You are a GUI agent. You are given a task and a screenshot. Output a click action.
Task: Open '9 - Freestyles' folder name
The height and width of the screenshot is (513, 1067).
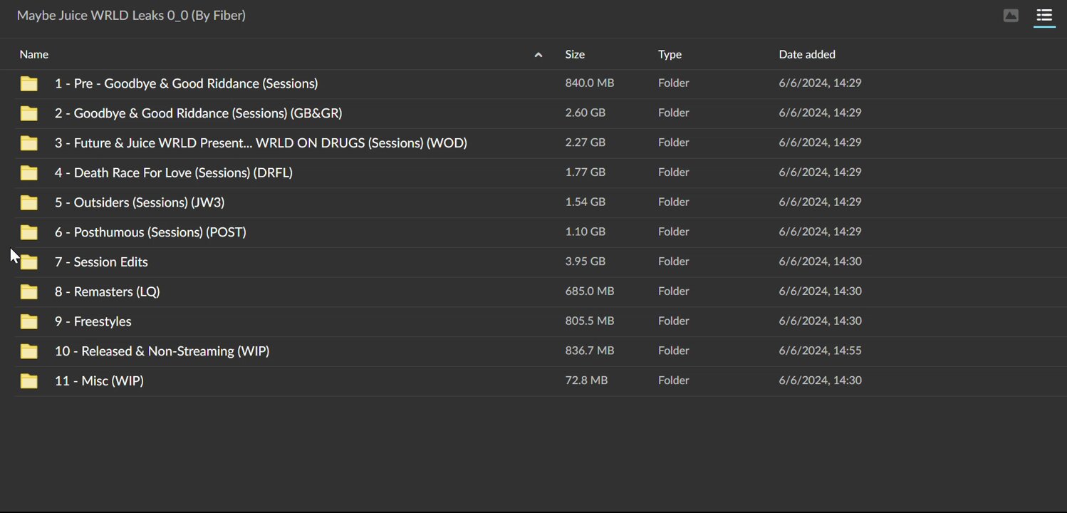pyautogui.click(x=93, y=321)
